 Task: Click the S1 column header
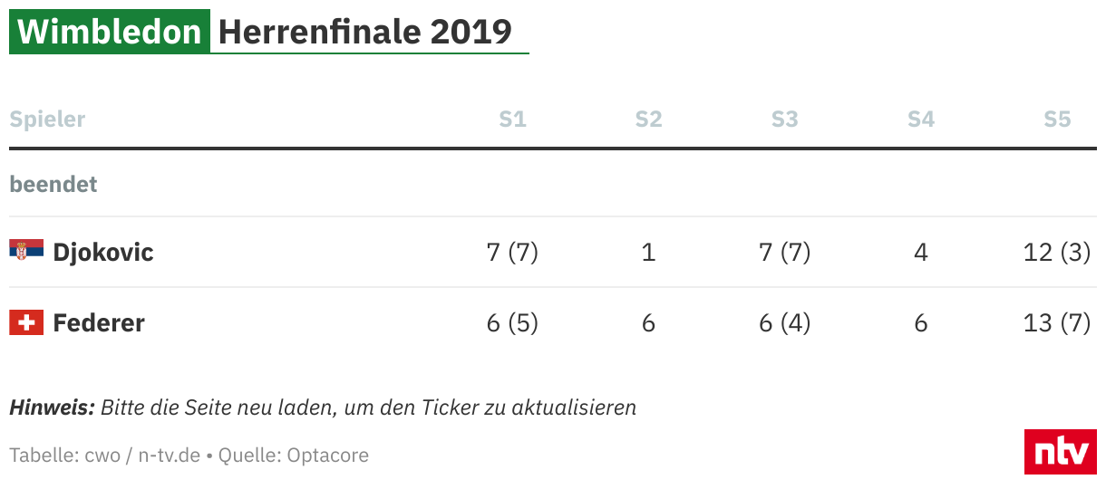pyautogui.click(x=512, y=119)
